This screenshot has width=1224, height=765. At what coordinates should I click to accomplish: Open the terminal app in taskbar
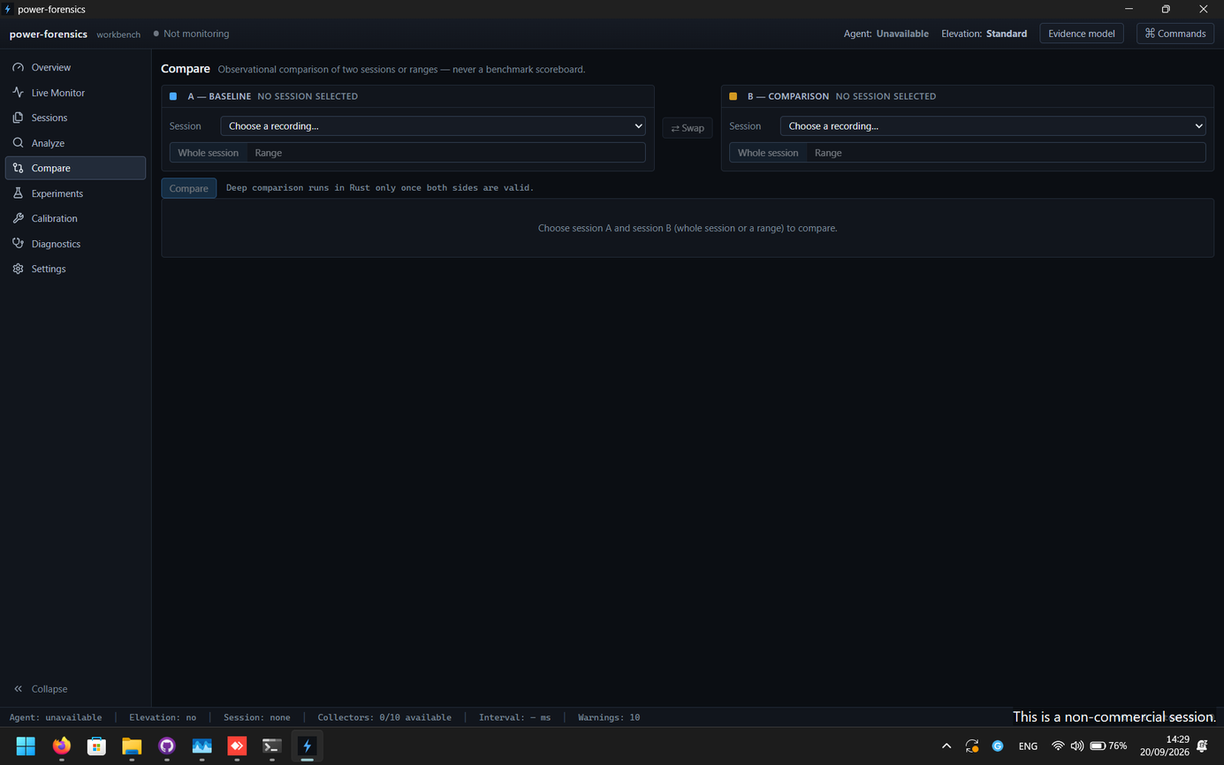click(272, 746)
